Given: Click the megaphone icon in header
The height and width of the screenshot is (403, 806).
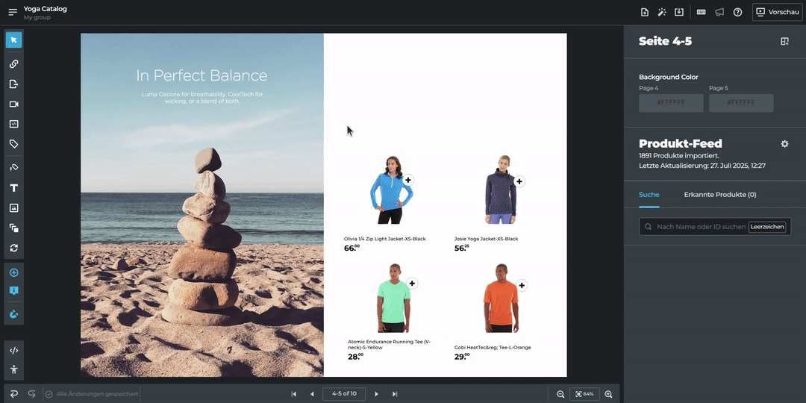Looking at the screenshot, I should click(x=719, y=12).
